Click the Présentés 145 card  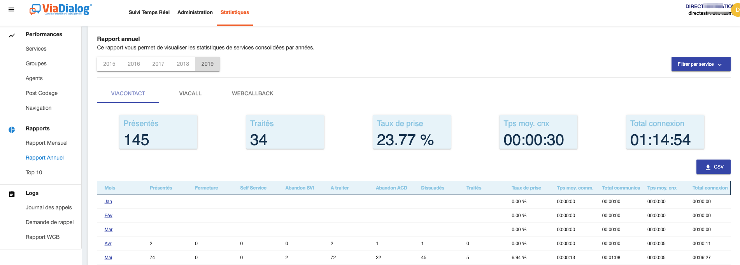tap(158, 132)
